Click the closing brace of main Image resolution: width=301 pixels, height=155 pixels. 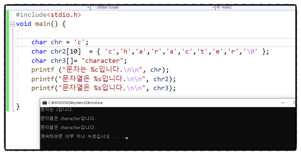coord(18,106)
